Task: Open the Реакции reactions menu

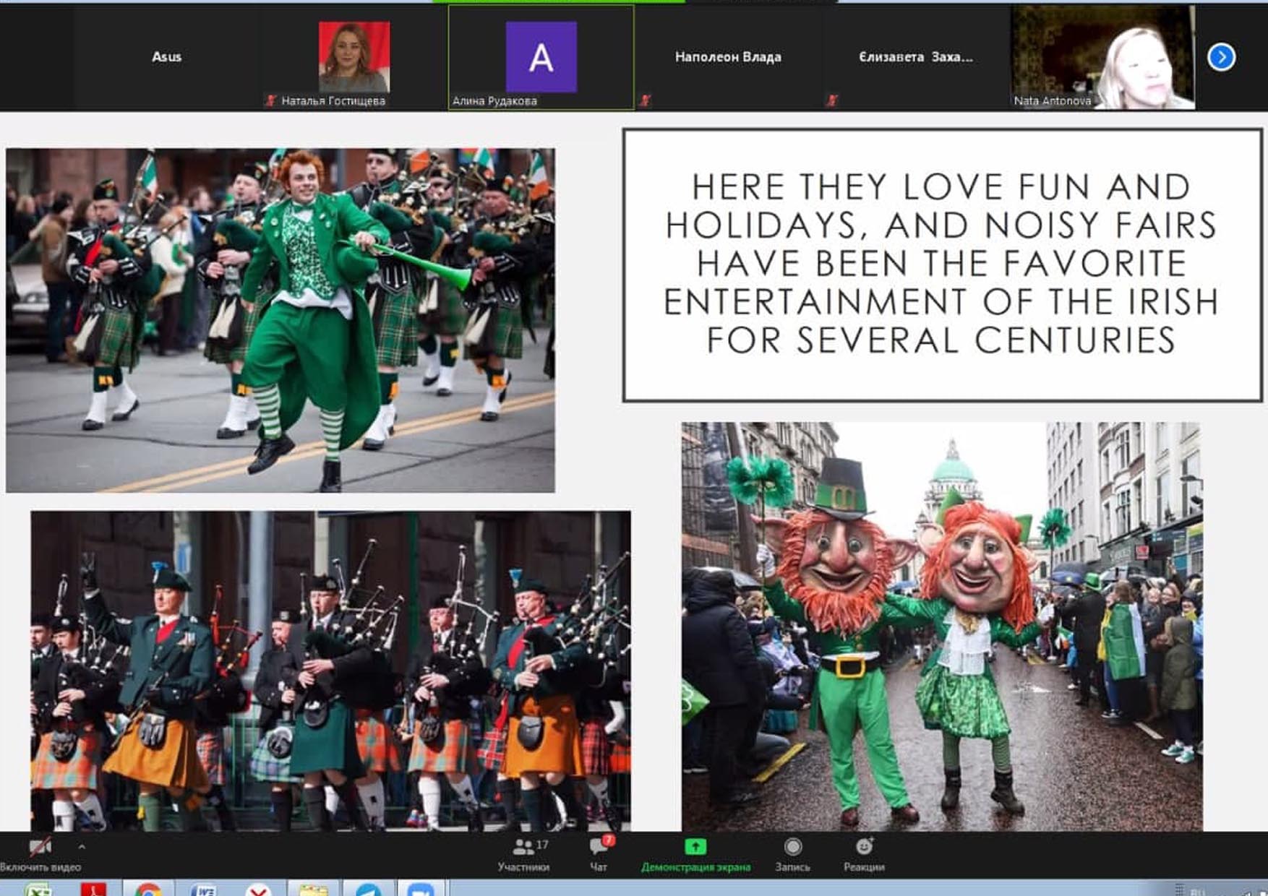Action: (x=864, y=853)
